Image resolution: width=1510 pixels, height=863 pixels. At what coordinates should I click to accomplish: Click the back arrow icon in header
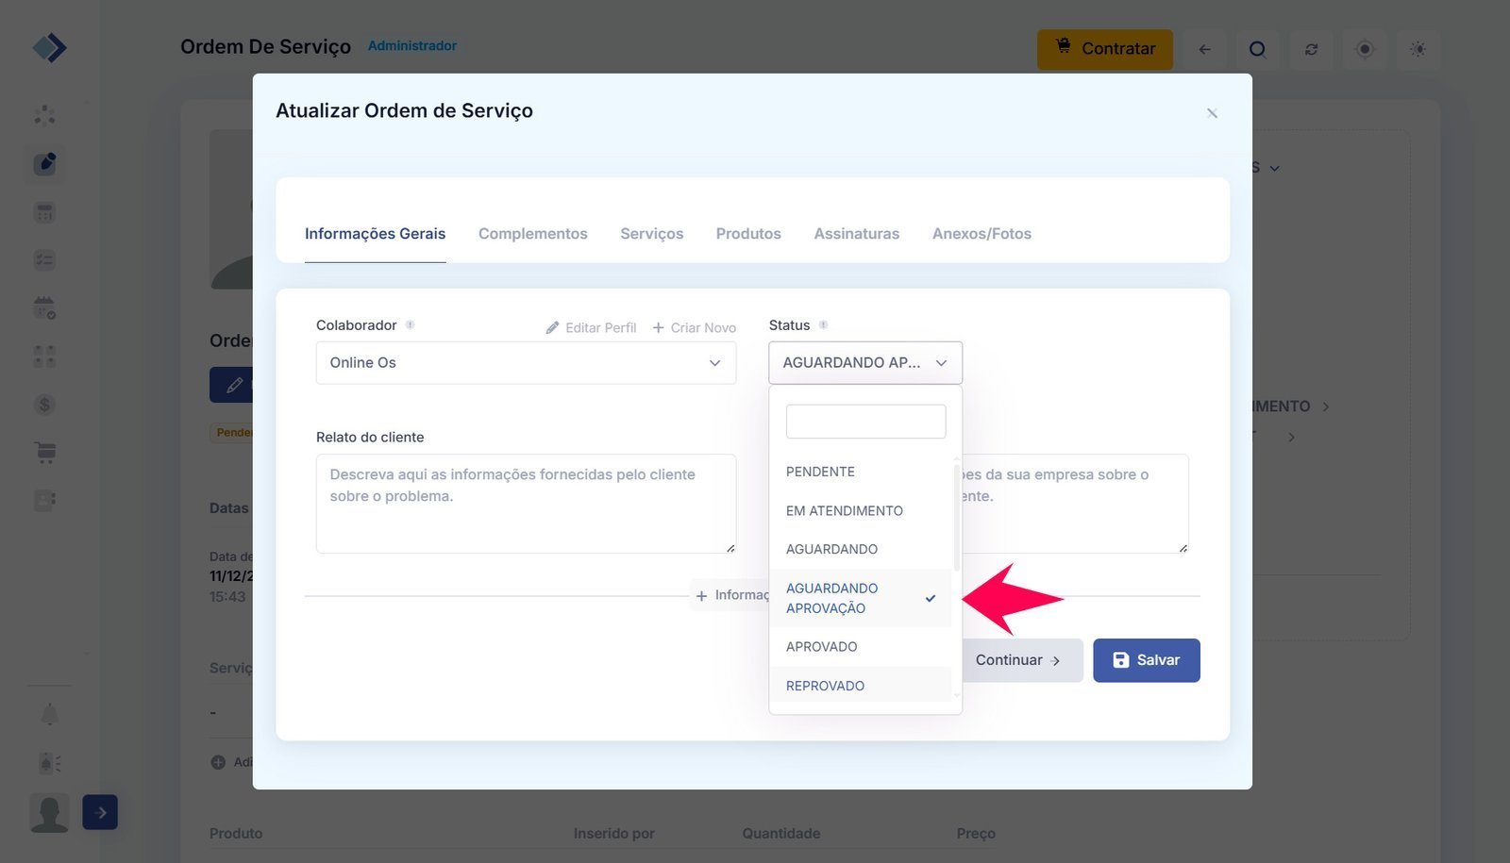point(1204,49)
